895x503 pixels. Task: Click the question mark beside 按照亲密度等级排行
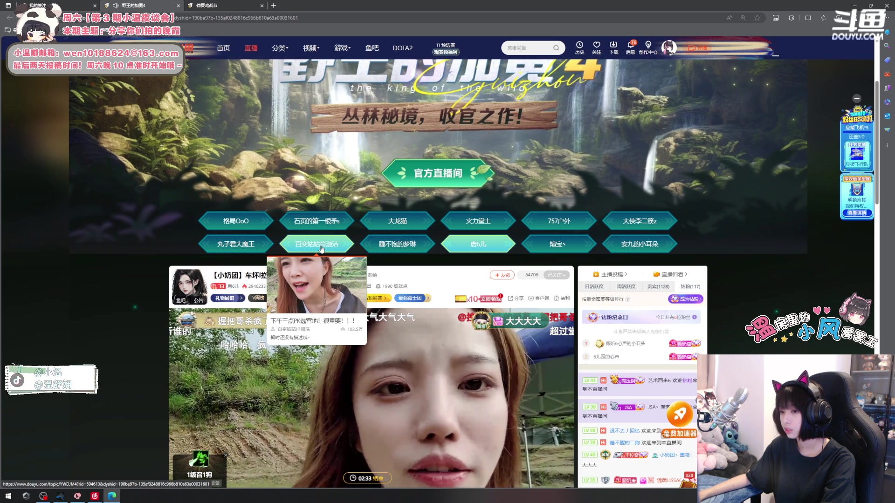click(627, 299)
